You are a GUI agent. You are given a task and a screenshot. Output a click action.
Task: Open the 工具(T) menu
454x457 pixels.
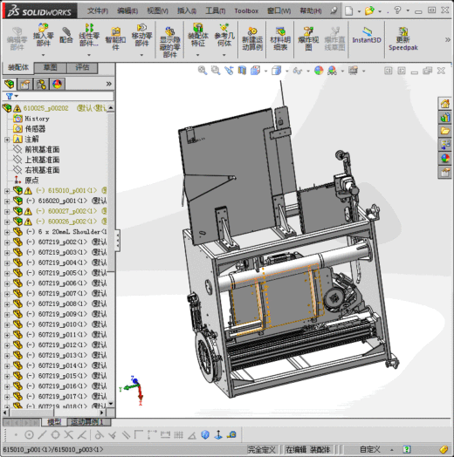216,10
